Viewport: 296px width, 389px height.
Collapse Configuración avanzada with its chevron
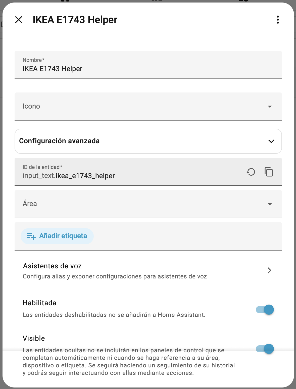pos(271,141)
